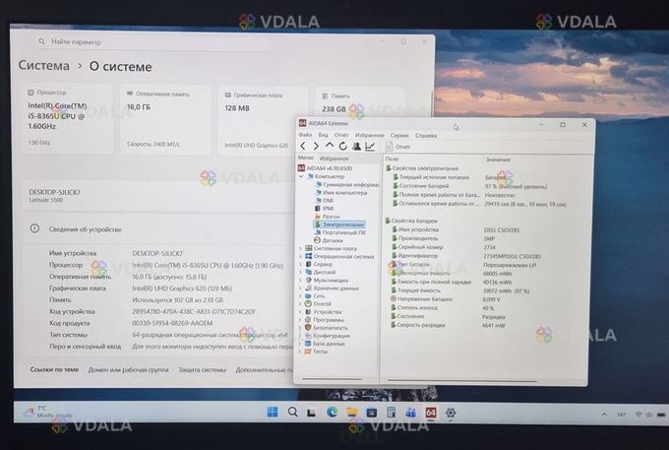Click the refresh icon in AIDA64 toolbar

343,146
